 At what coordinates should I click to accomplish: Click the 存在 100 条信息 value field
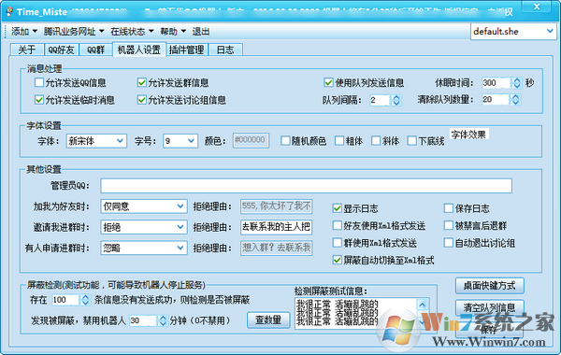pyautogui.click(x=65, y=300)
